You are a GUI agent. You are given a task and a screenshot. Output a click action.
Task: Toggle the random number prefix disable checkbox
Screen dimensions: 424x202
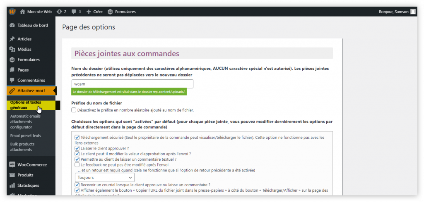click(x=74, y=110)
